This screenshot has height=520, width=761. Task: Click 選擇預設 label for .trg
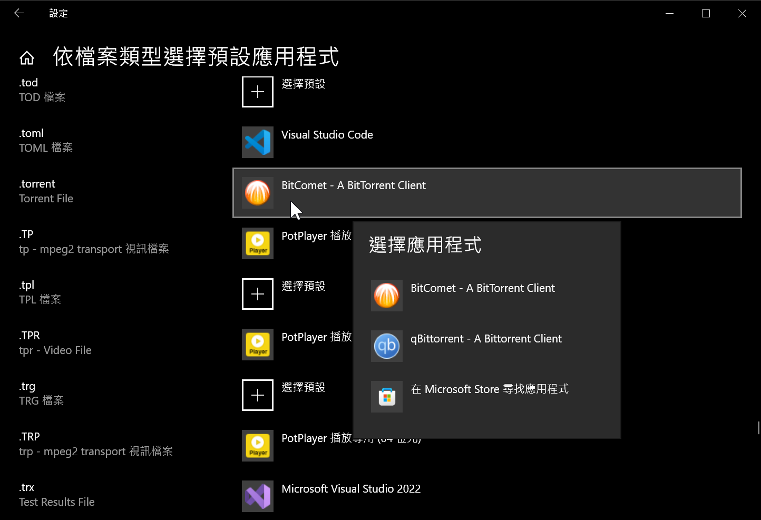pyautogui.click(x=304, y=387)
